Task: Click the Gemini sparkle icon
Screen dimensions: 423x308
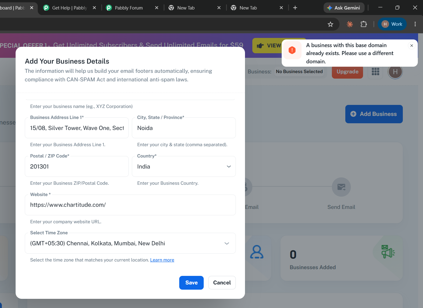Action: coord(330,8)
